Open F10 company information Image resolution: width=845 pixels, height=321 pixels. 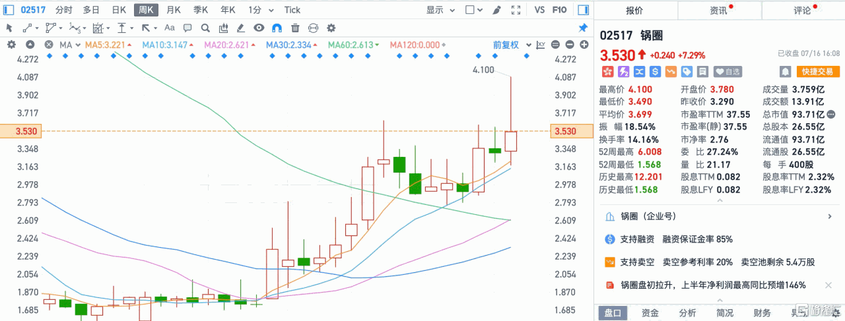tap(560, 10)
